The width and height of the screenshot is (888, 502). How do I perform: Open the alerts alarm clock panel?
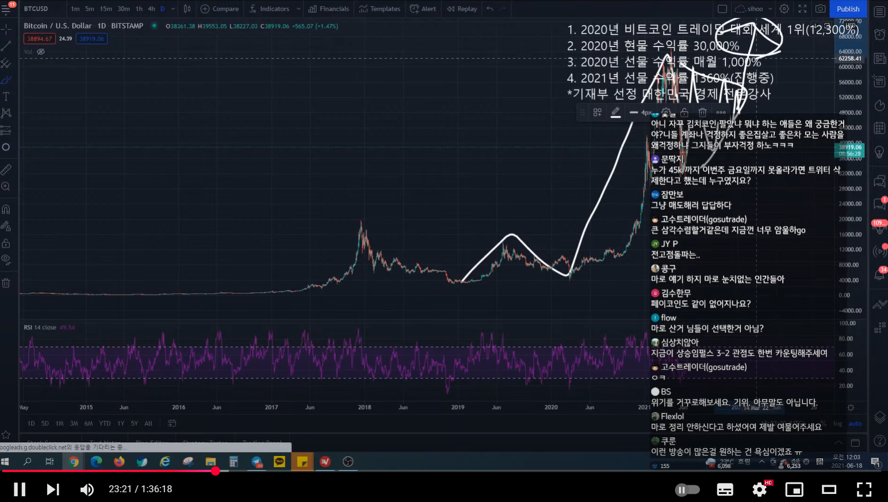[879, 35]
